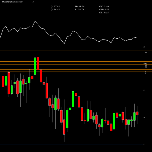152x152 pixels.
Task: Click the 'OC: 2.19' reading
Action: (104, 7)
